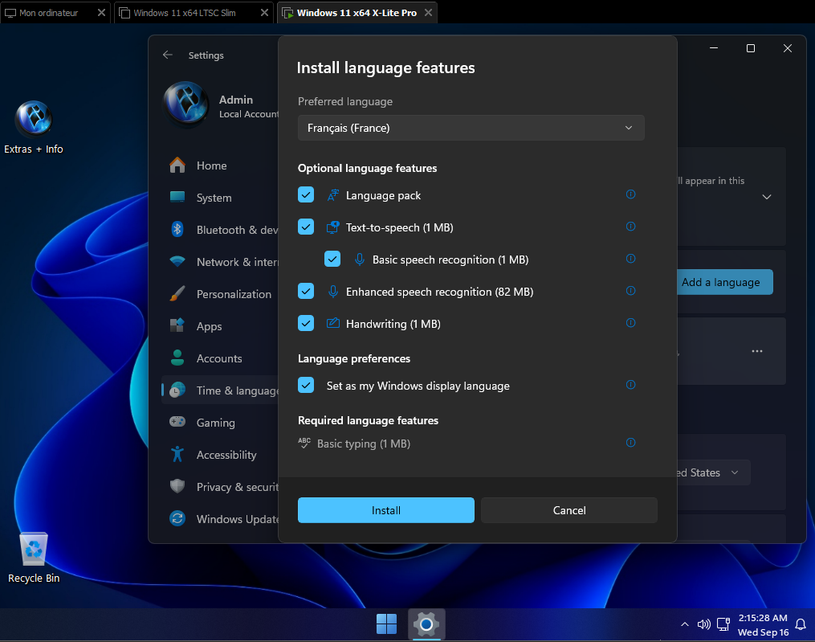
Task: Click the Cancel button
Action: [569, 510]
